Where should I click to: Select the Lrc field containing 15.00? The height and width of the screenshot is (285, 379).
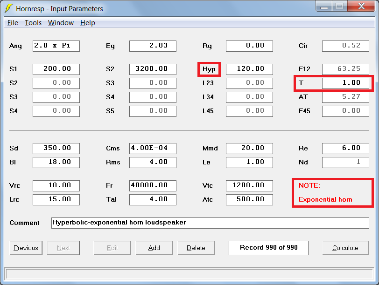pyautogui.click(x=56, y=200)
